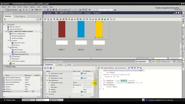Toggle the Visibility row checkbox

(82, 92)
